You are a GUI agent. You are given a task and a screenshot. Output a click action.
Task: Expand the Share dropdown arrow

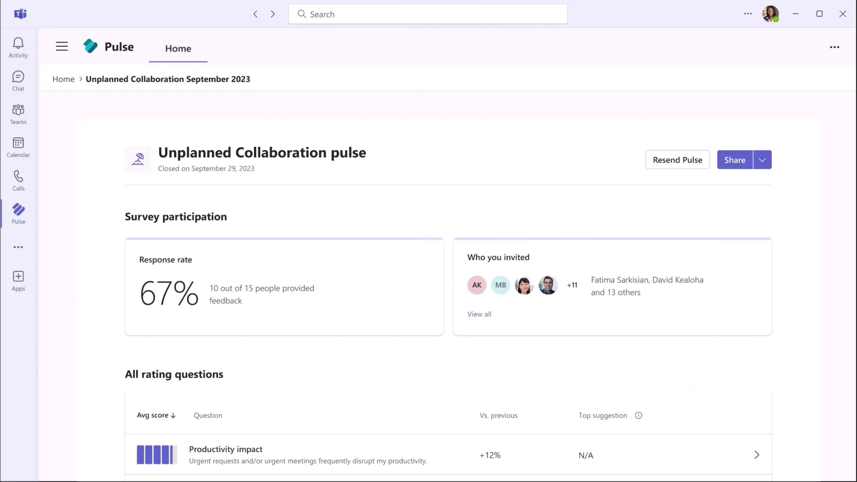[762, 160]
